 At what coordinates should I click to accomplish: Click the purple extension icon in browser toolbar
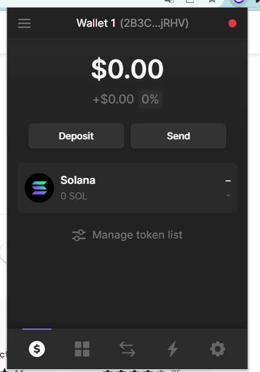coord(239,1)
